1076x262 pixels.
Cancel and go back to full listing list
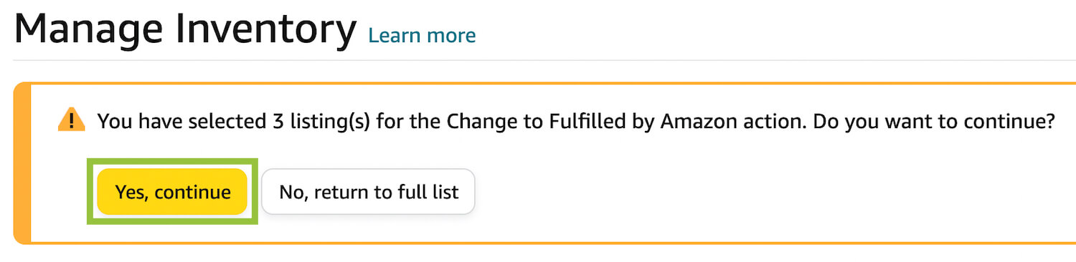369,192
